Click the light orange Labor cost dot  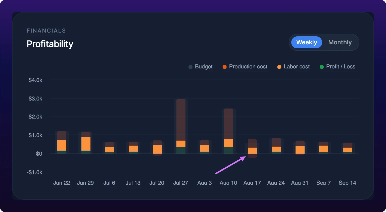[279, 67]
